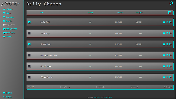Edit the Walk Dog task
The height and width of the screenshot is (99, 176).
170,33
